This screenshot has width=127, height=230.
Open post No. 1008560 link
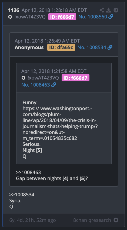[x=93, y=17]
